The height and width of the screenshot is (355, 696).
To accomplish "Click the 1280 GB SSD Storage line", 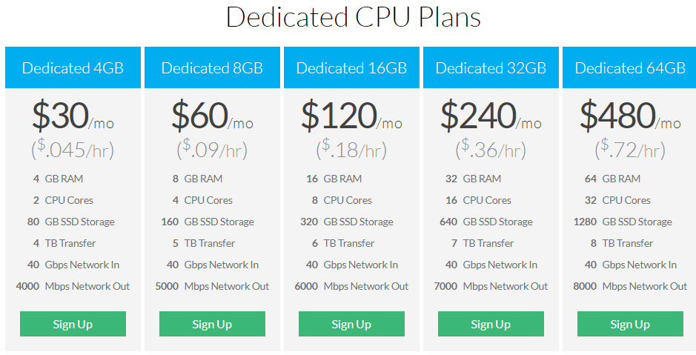I will [623, 222].
